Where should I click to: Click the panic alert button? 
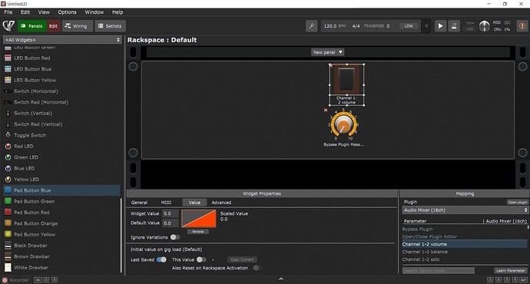[x=522, y=26]
